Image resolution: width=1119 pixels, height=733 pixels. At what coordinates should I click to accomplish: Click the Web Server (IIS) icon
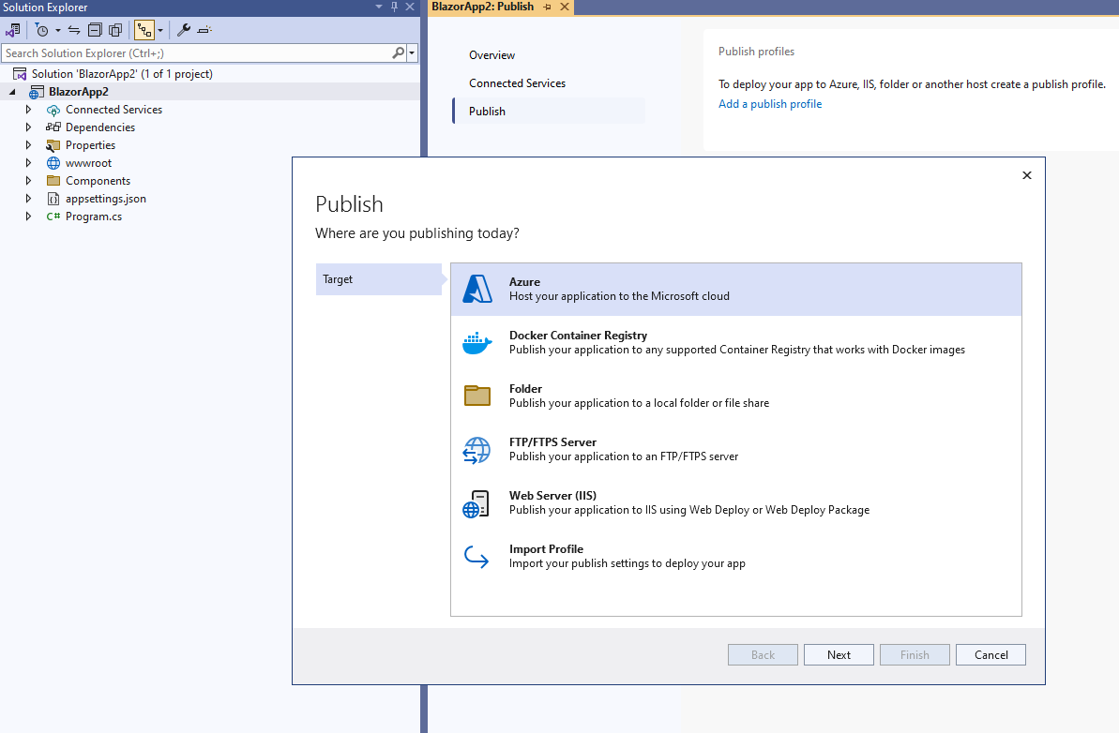(x=476, y=504)
